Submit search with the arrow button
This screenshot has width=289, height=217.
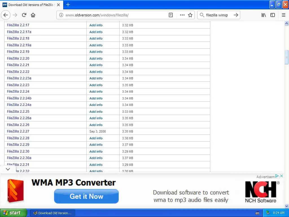236,15
